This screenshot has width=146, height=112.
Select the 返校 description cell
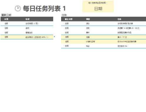click(27, 28)
